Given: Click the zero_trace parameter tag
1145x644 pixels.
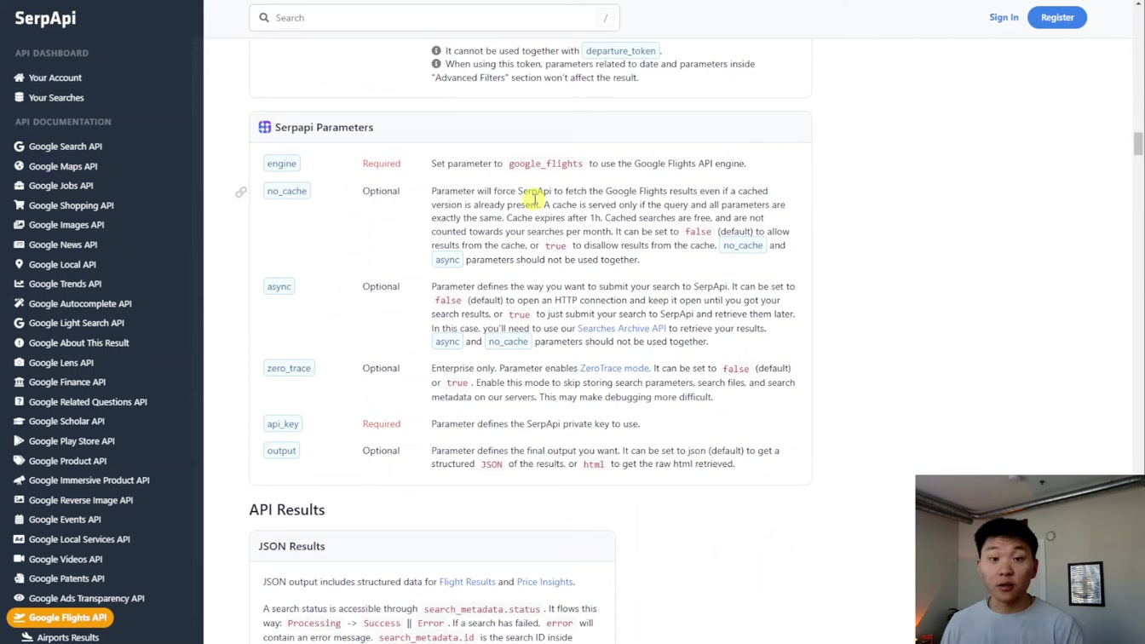Looking at the screenshot, I should [289, 368].
